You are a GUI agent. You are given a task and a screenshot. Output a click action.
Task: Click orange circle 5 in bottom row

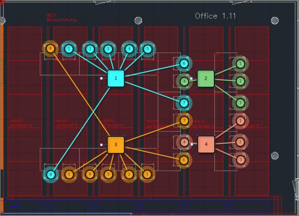pyautogui.click(x=69, y=175)
